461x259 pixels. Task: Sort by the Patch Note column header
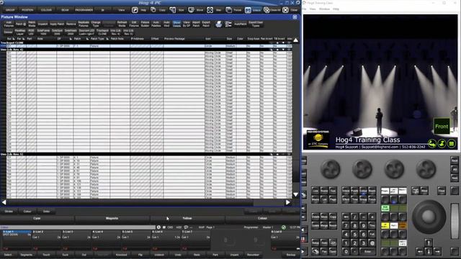(117, 39)
